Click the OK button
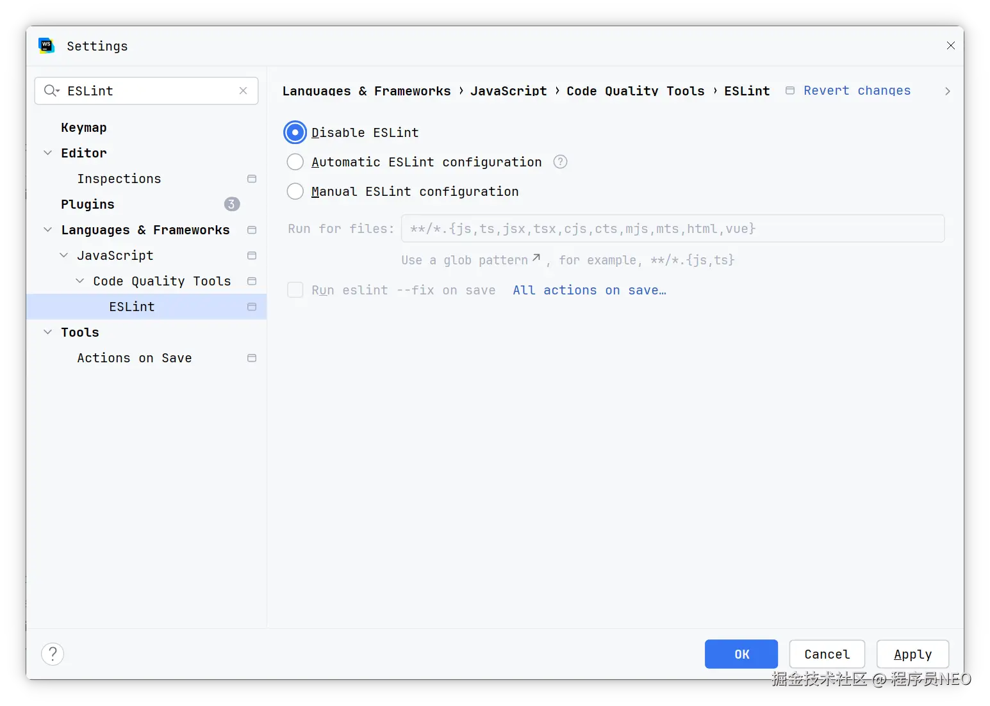Image resolution: width=990 pixels, height=706 pixels. click(x=741, y=654)
